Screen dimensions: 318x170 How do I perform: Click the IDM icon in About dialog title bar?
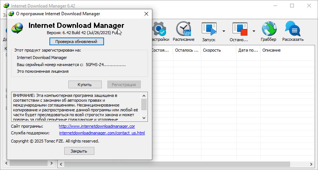click(11, 14)
